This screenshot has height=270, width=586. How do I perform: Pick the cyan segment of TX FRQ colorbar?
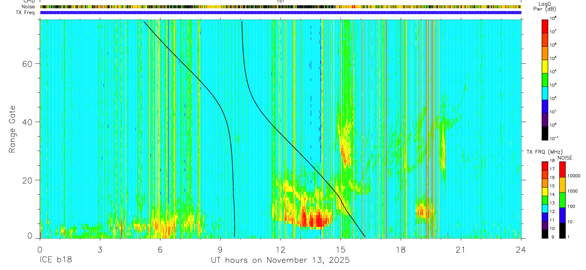[x=545, y=208]
